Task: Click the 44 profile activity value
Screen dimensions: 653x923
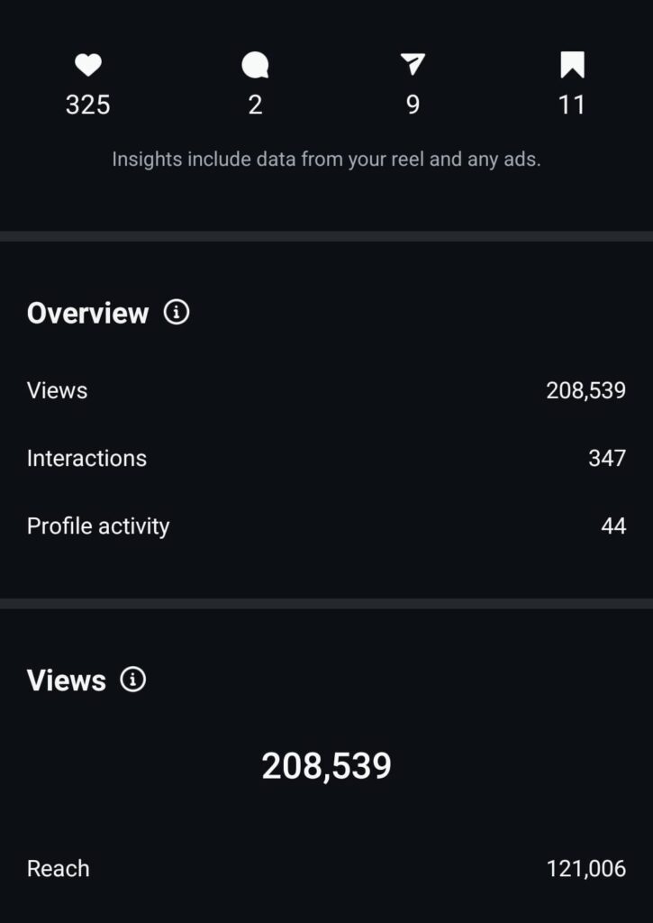Action: point(612,526)
